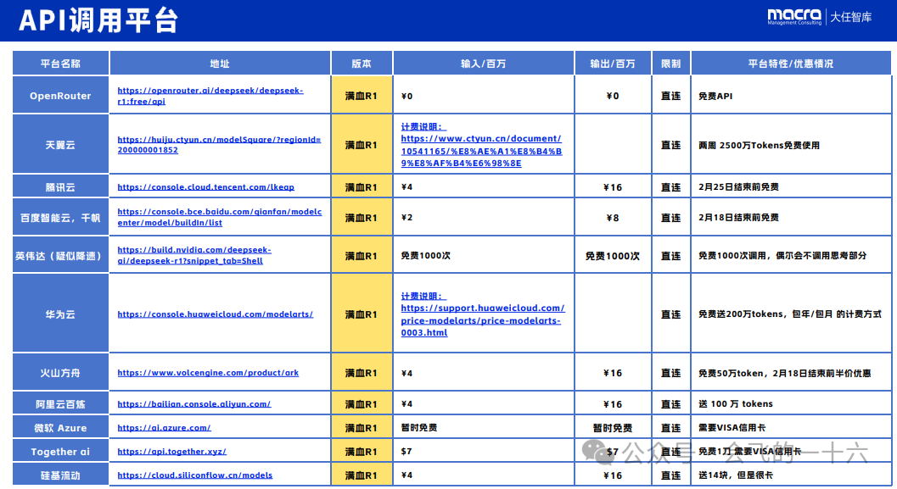The width and height of the screenshot is (897, 489).
Task: Open the build.nvidia.com deepseek-r1 link
Action: (194, 255)
